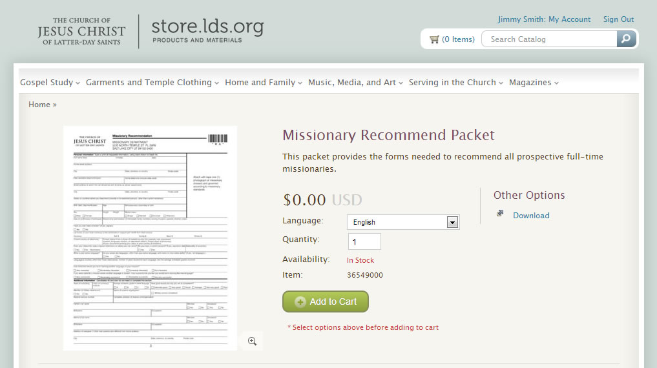Open Jimmy Smith: My Account link
657x368 pixels.
click(544, 19)
